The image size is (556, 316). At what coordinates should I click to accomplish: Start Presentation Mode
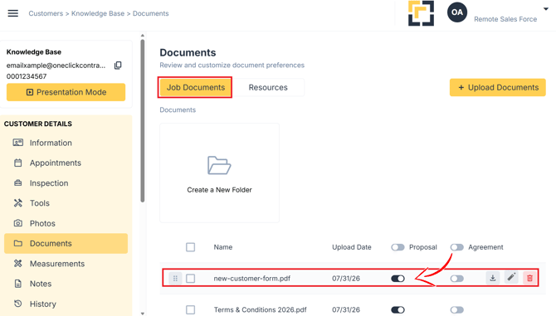(x=66, y=92)
